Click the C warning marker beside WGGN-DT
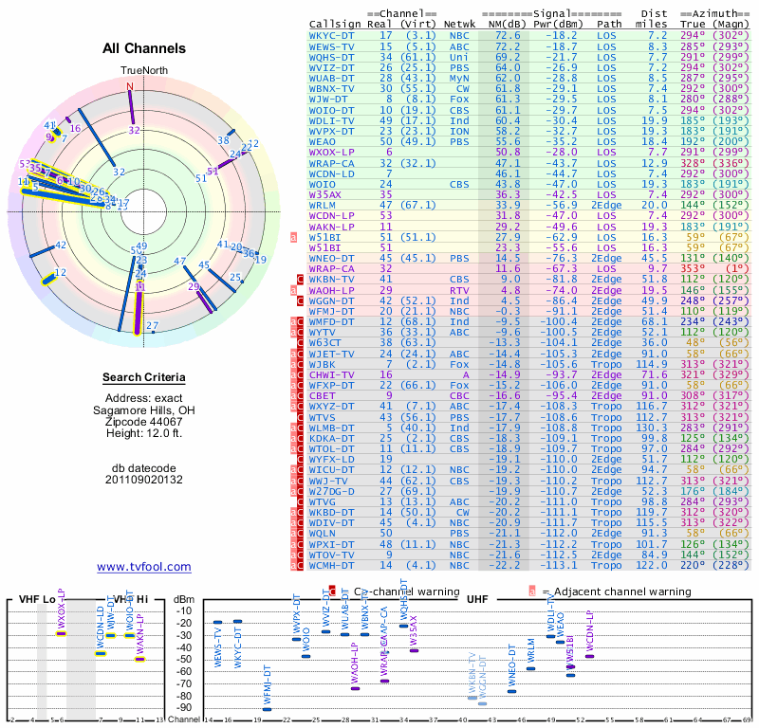 coord(300,300)
